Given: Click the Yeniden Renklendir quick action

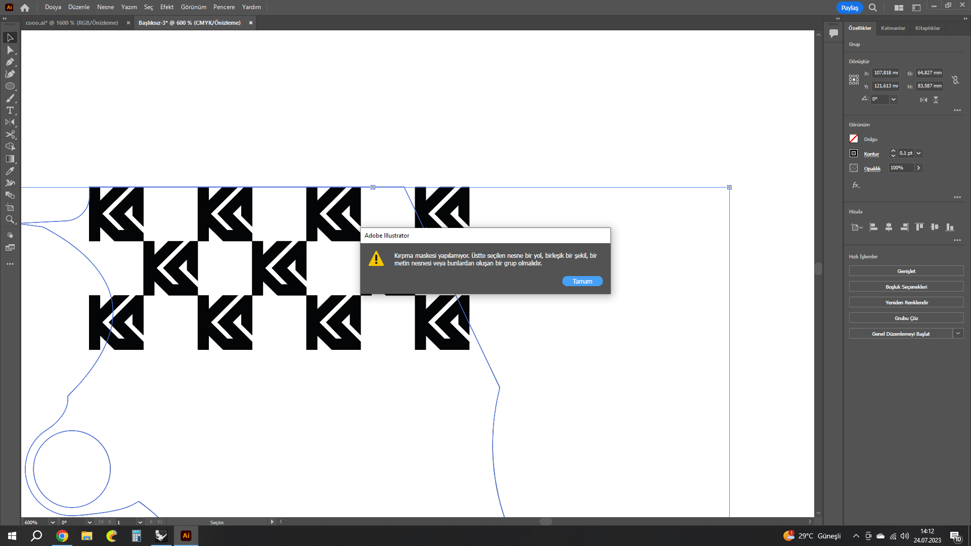Looking at the screenshot, I should click(906, 302).
